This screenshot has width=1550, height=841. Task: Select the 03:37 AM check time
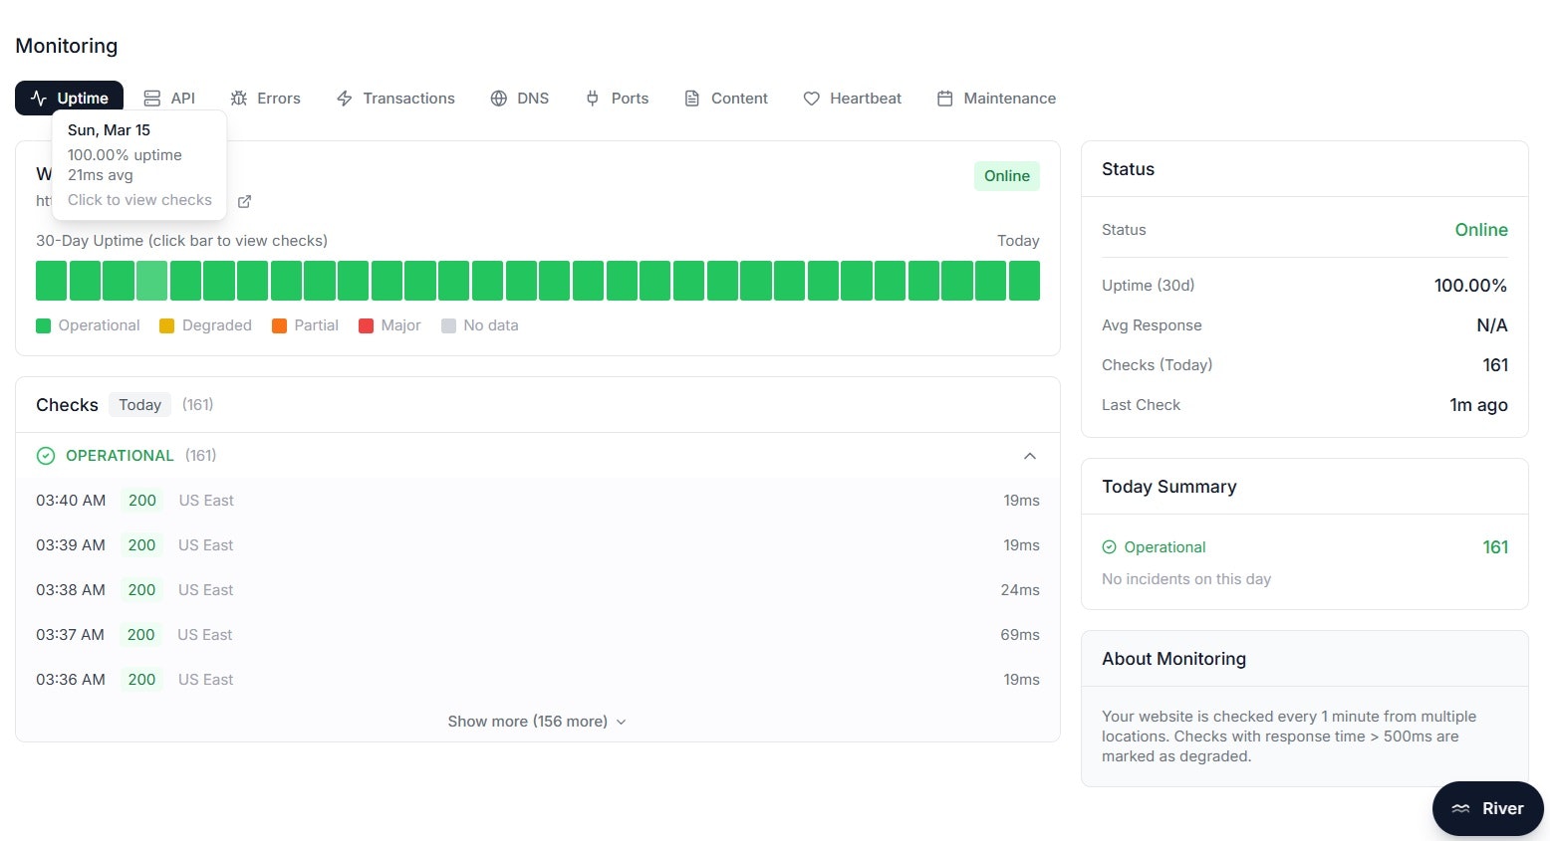[x=70, y=635]
